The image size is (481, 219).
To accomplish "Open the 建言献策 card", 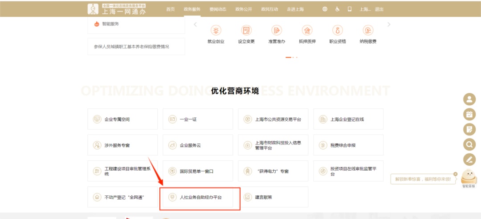I will point(273,197).
